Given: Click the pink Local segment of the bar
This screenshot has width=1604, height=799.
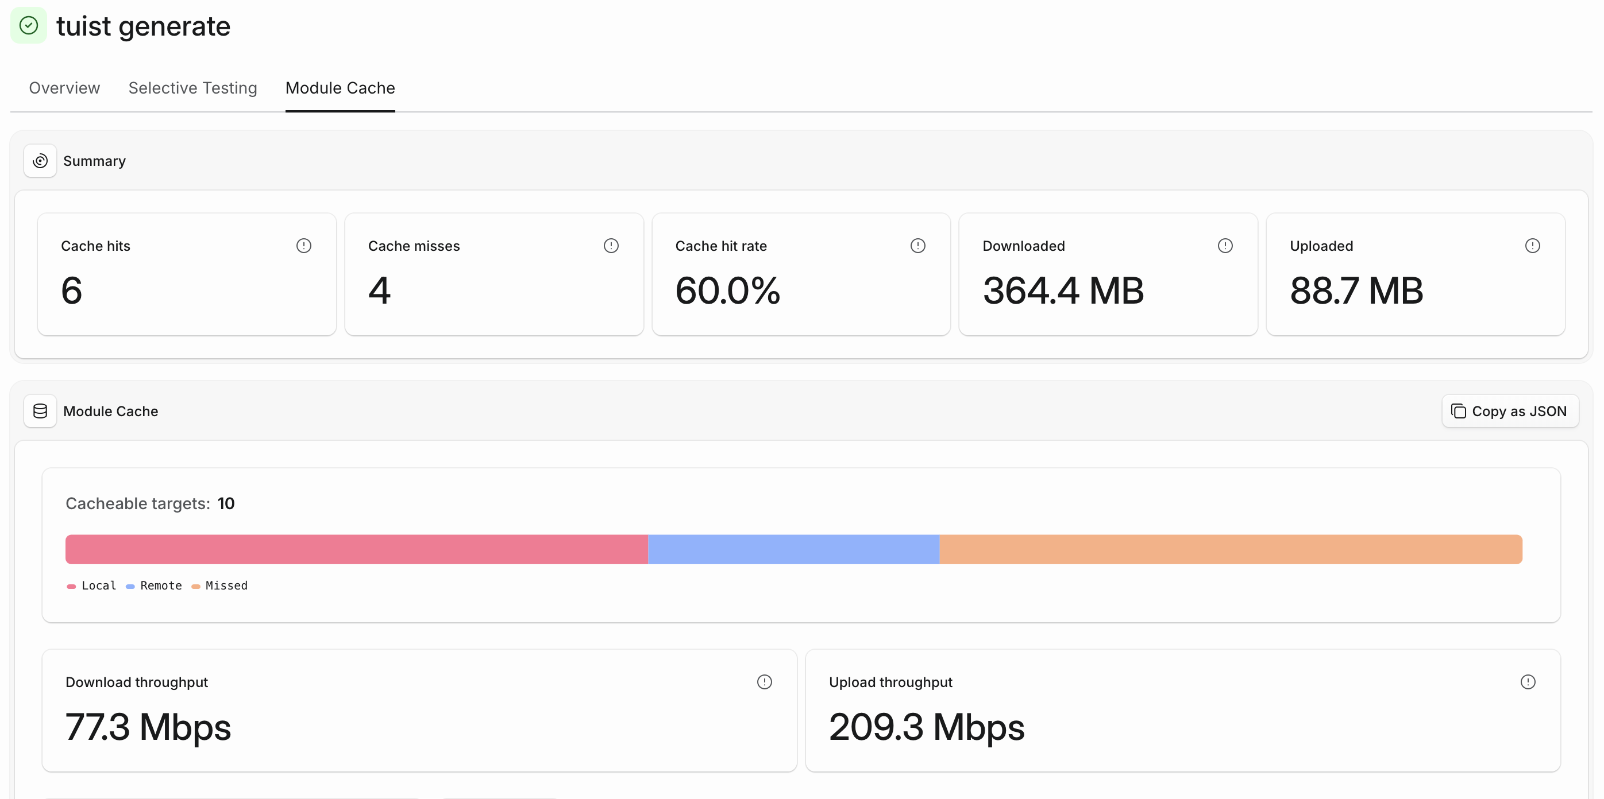Looking at the screenshot, I should coord(357,549).
